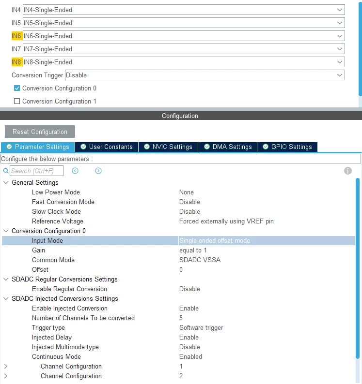This screenshot has height=384, width=362.
Task: Uncheck Conversion Configuration 0 checkbox
Action: pyautogui.click(x=17, y=88)
